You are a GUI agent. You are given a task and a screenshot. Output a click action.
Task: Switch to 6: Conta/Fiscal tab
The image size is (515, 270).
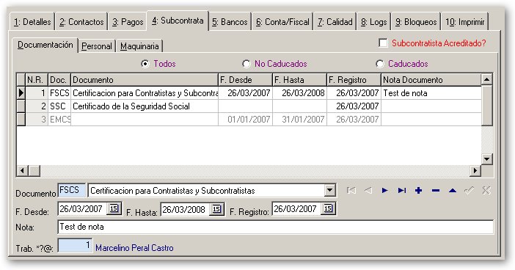282,22
